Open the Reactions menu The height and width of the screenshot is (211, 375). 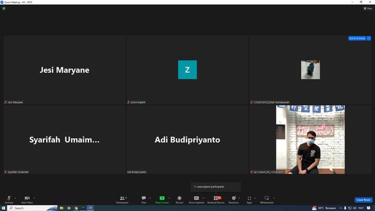[x=234, y=199]
